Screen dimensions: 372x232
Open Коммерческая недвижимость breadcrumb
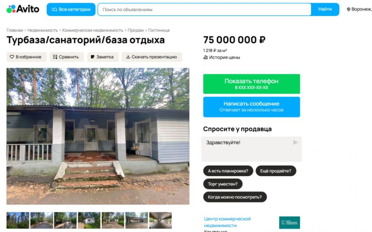93,30
